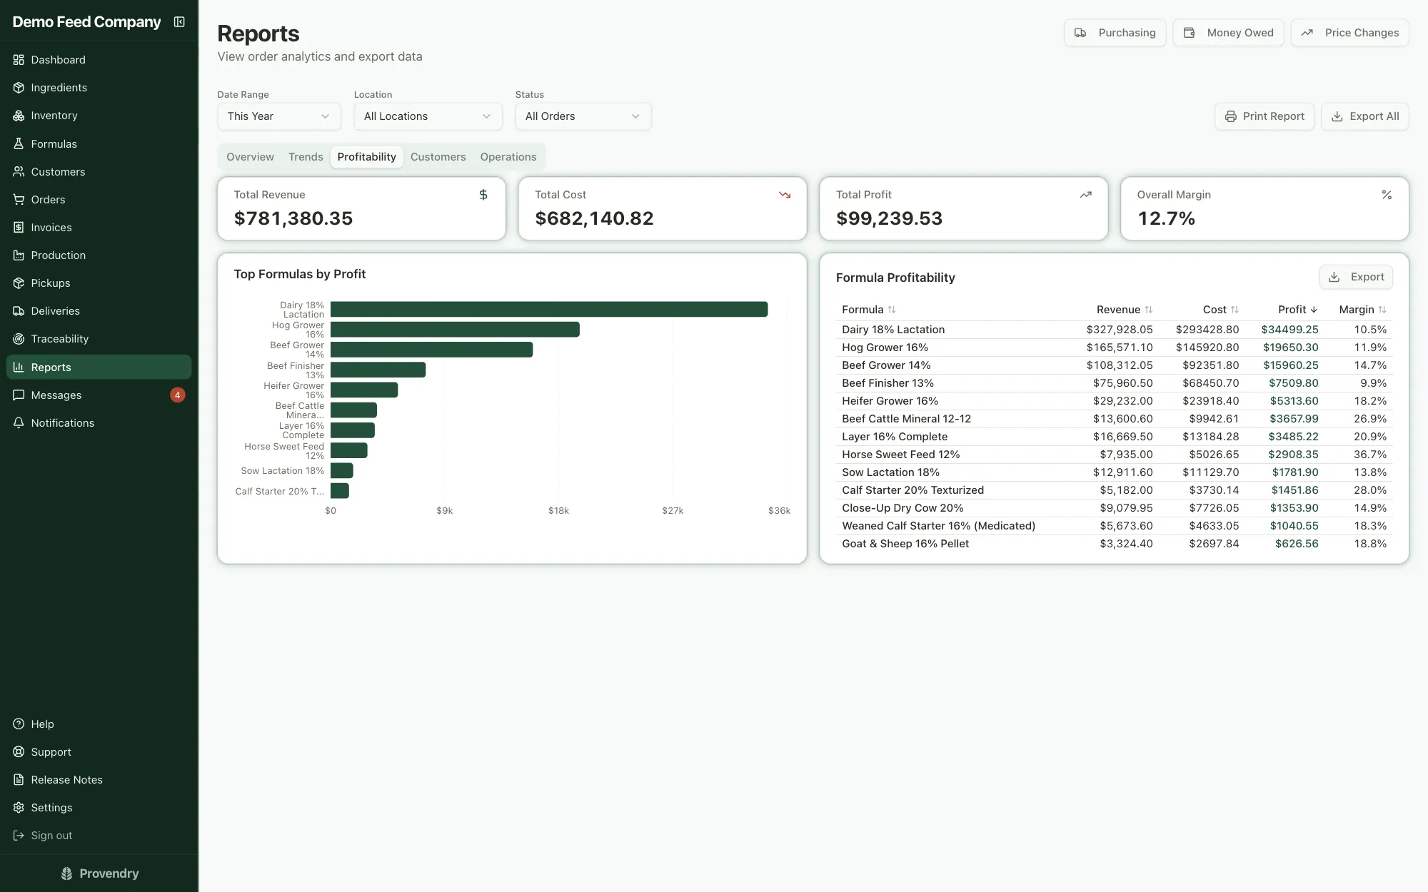Viewport: 1428px width, 892px height.
Task: Export the Formula Profitability table
Action: tap(1356, 277)
